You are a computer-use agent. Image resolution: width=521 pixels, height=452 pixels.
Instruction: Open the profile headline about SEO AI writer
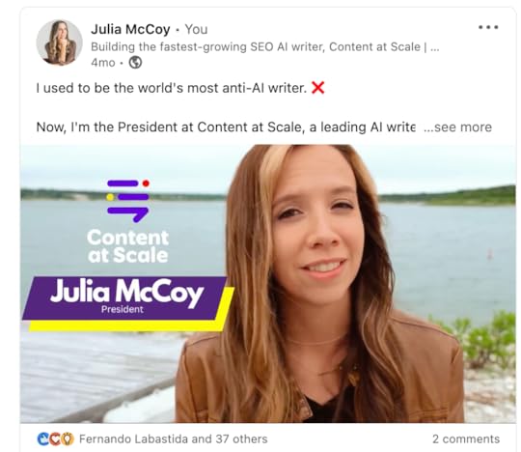pos(265,47)
